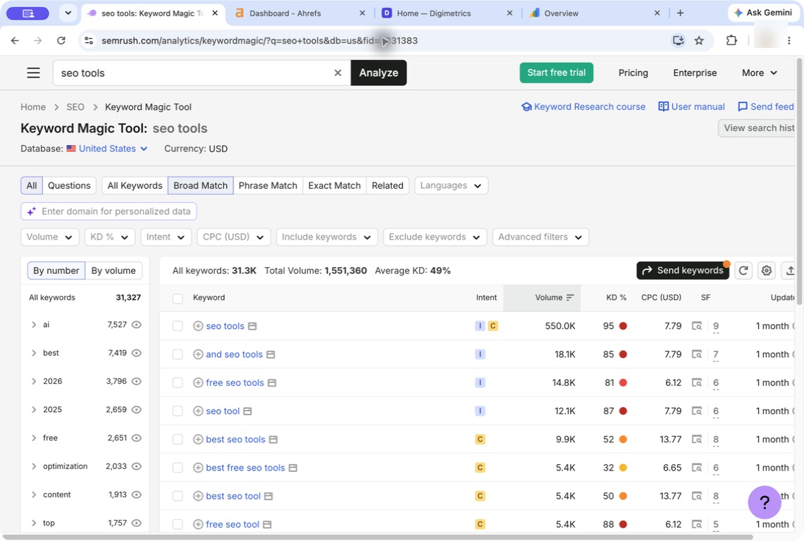The width and height of the screenshot is (804, 541).
Task: Refresh keyword metrics icon button
Action: point(743,270)
